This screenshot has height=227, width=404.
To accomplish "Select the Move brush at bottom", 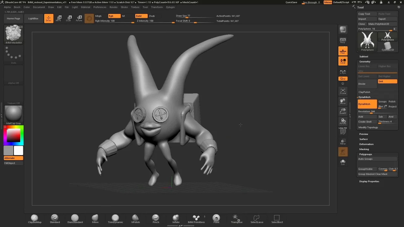I will [x=95, y=219].
